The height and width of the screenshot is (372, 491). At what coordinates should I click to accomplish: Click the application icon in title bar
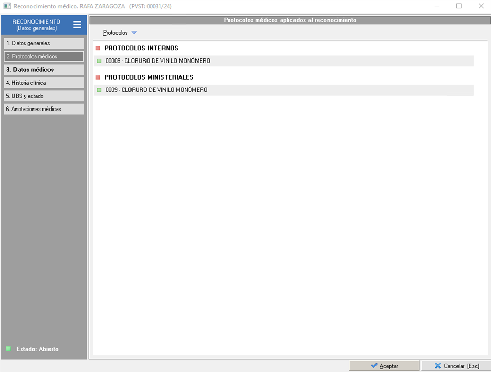(x=7, y=6)
